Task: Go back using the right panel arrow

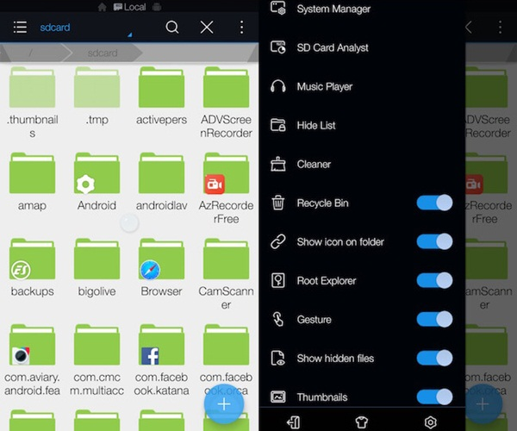Action: [469, 27]
